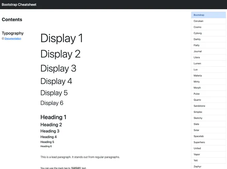Switch to the Journal theme
The height and width of the screenshot is (169, 227).
pyautogui.click(x=204, y=51)
